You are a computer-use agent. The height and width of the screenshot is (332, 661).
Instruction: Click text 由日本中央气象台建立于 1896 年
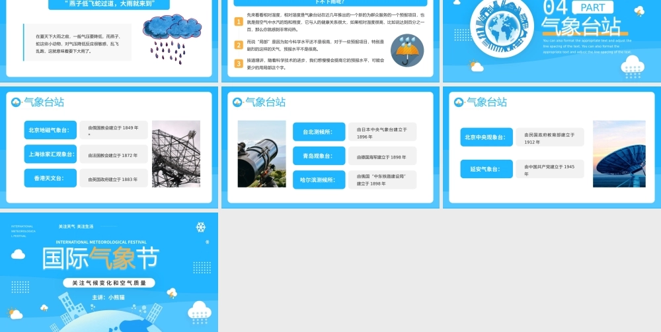click(382, 133)
